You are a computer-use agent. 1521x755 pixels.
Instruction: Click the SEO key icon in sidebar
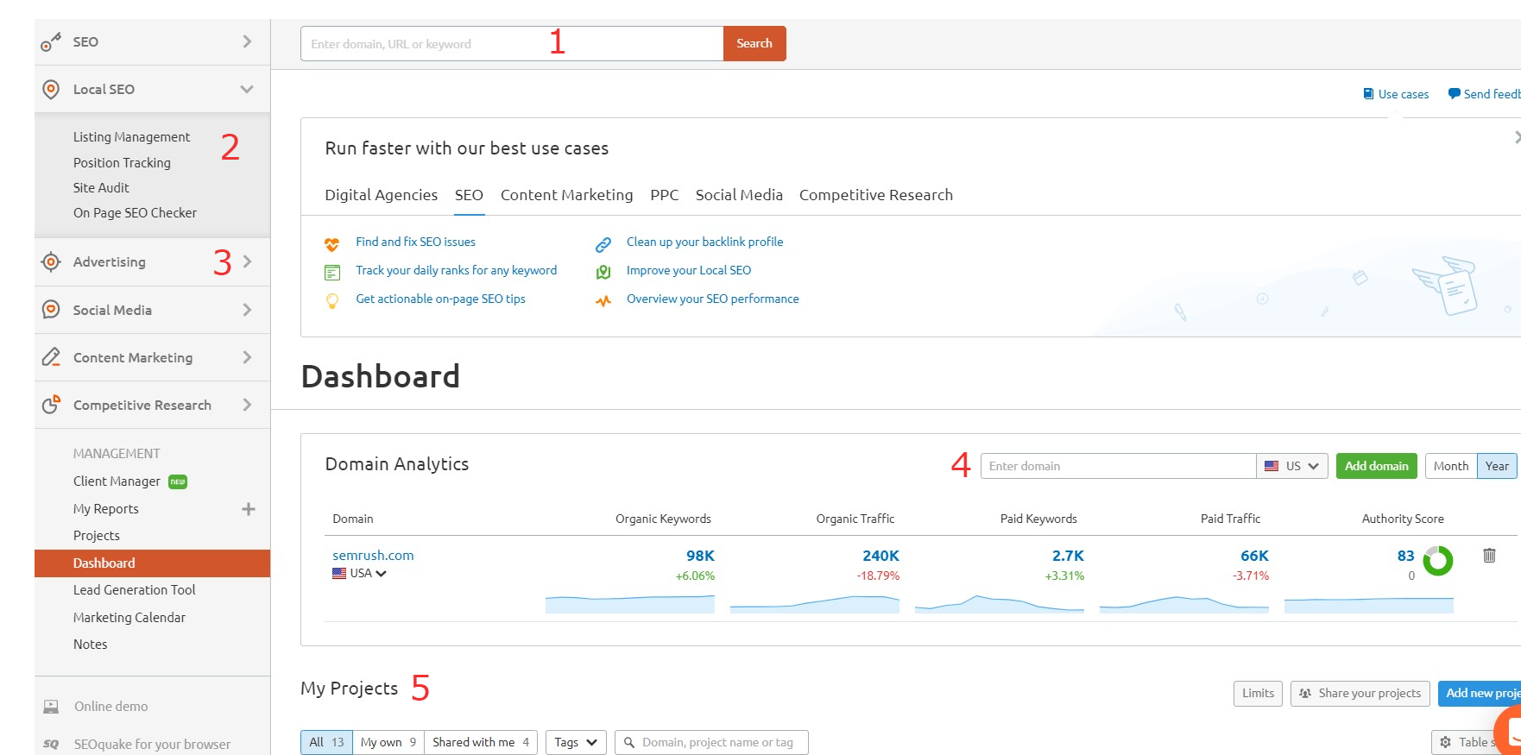click(x=51, y=41)
